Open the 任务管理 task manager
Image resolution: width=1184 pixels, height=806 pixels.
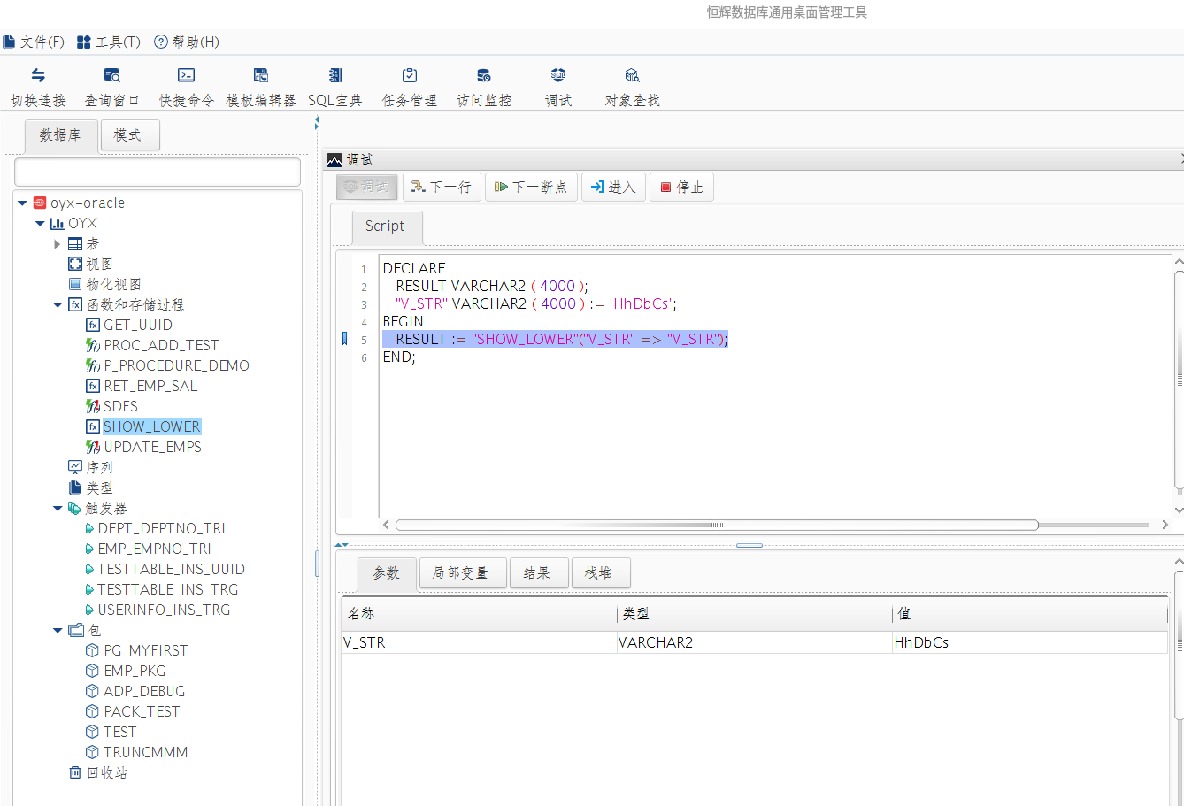(x=409, y=75)
